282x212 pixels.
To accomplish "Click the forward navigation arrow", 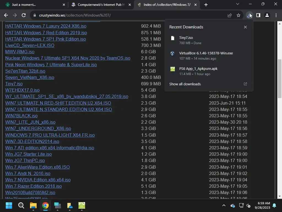I will click(15, 15).
